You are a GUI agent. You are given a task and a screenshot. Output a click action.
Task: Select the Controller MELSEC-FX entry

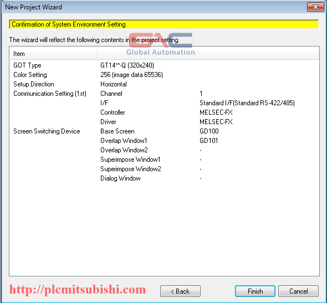tap(216, 112)
